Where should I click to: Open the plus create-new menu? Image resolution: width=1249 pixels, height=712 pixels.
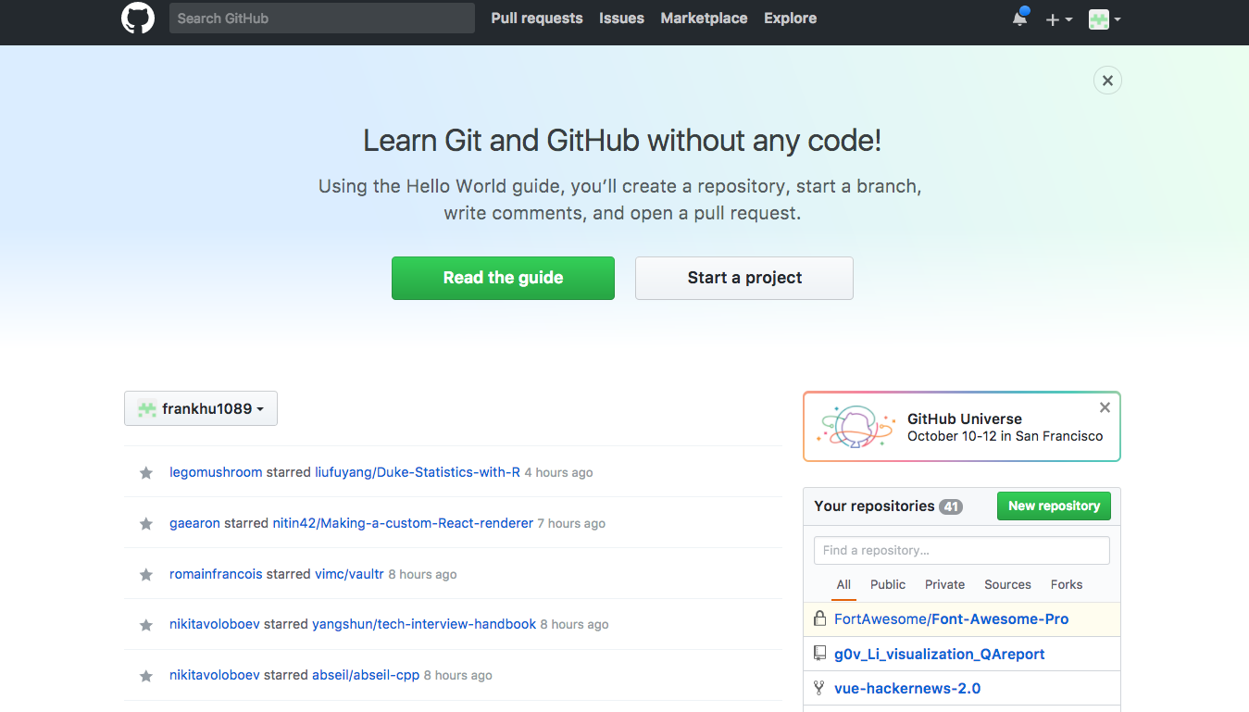(x=1058, y=19)
